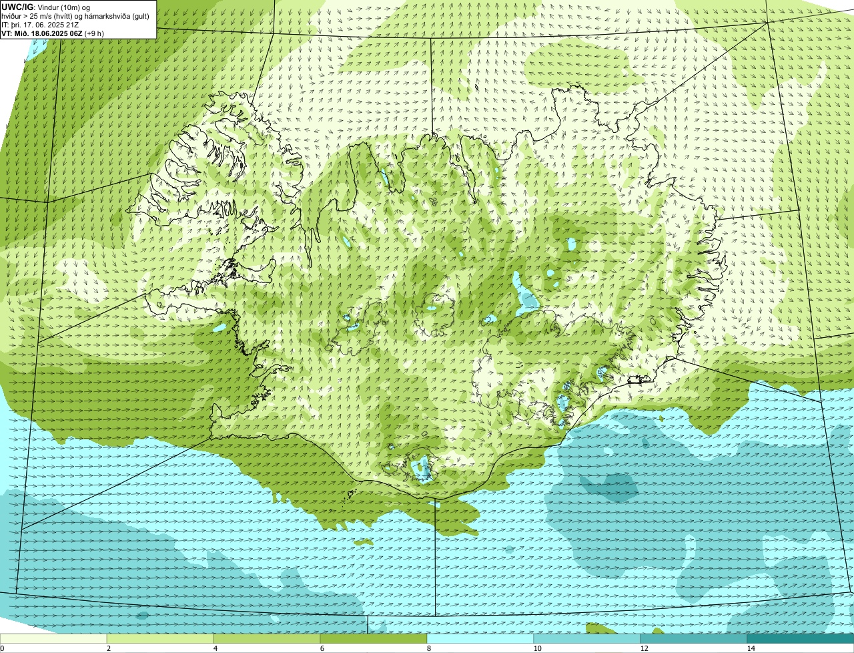Click the scale label "2"
The height and width of the screenshot is (653, 854).
point(108,648)
